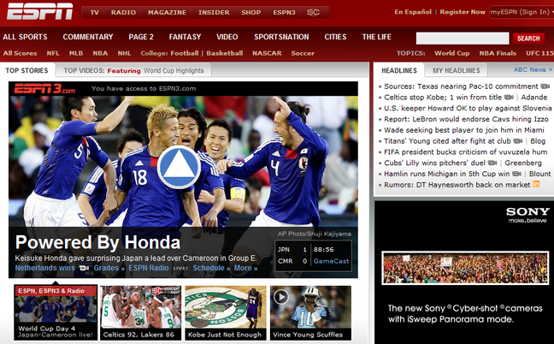Open the SPORTSNATION menu
The height and width of the screenshot is (344, 554).
[281, 37]
